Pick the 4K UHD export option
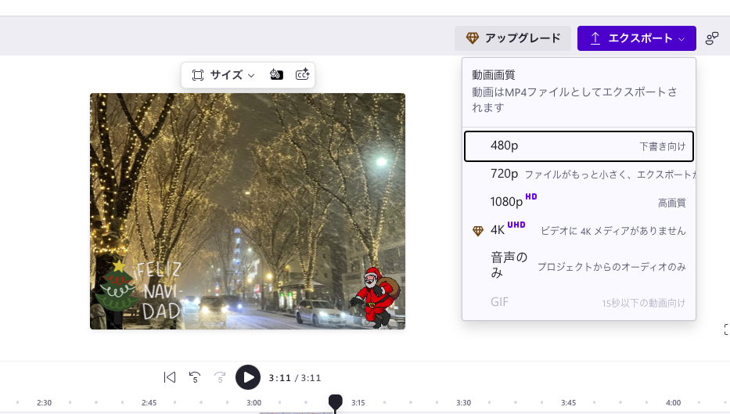Image resolution: width=730 pixels, height=414 pixels. coord(578,230)
